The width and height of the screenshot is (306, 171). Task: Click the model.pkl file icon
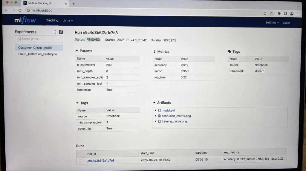(x=160, y=110)
